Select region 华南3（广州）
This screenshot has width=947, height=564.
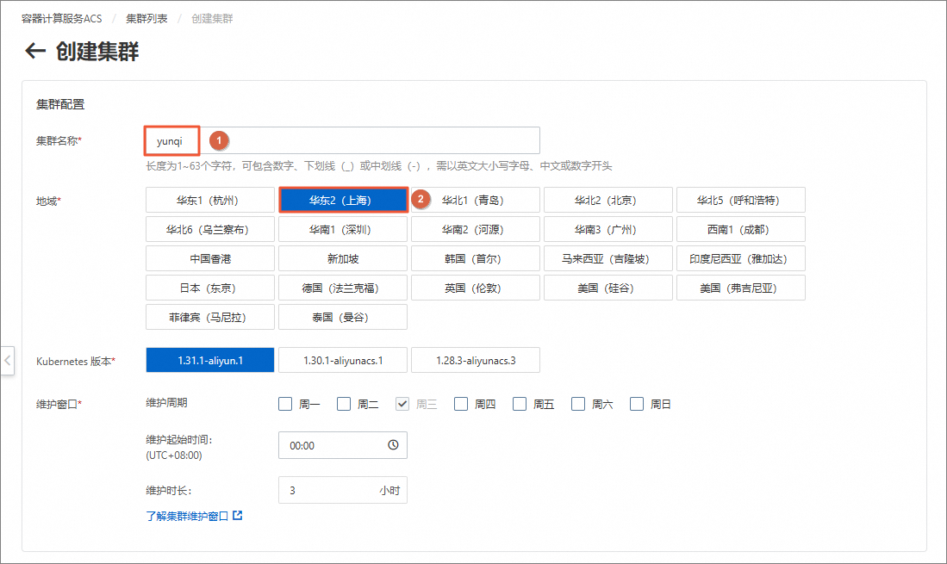coord(608,229)
